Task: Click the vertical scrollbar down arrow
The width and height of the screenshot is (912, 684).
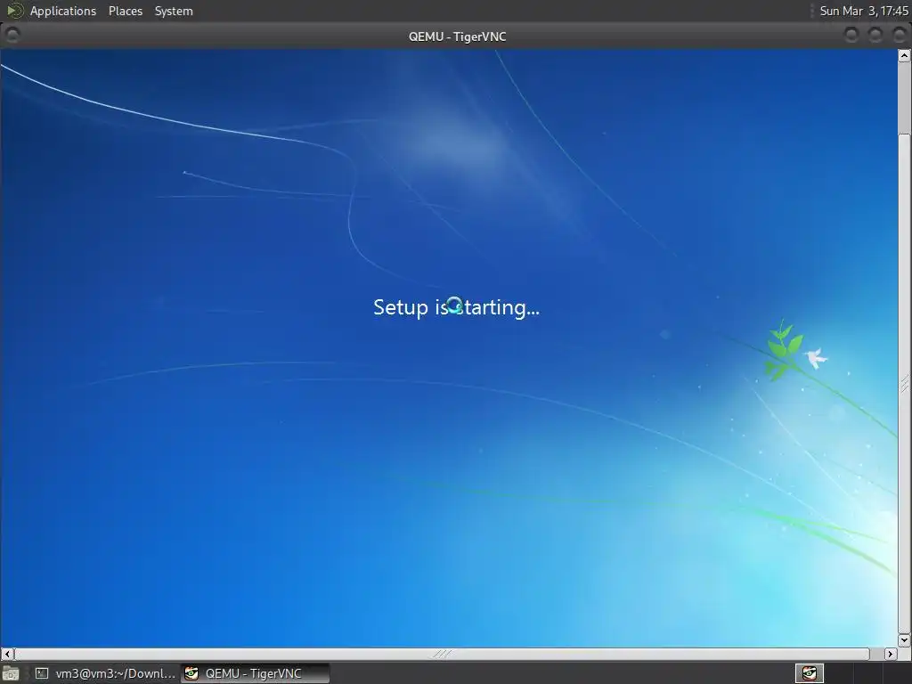Action: coord(904,639)
